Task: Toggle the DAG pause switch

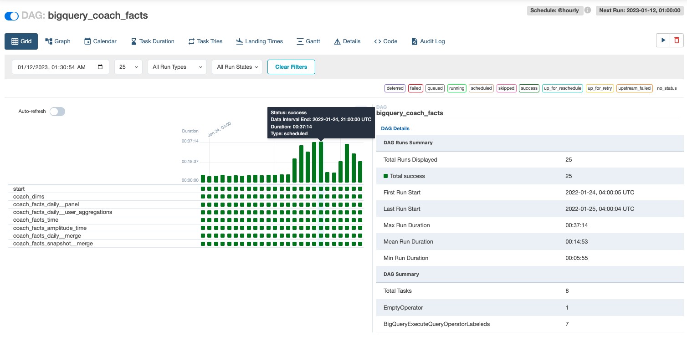Action: pos(11,16)
